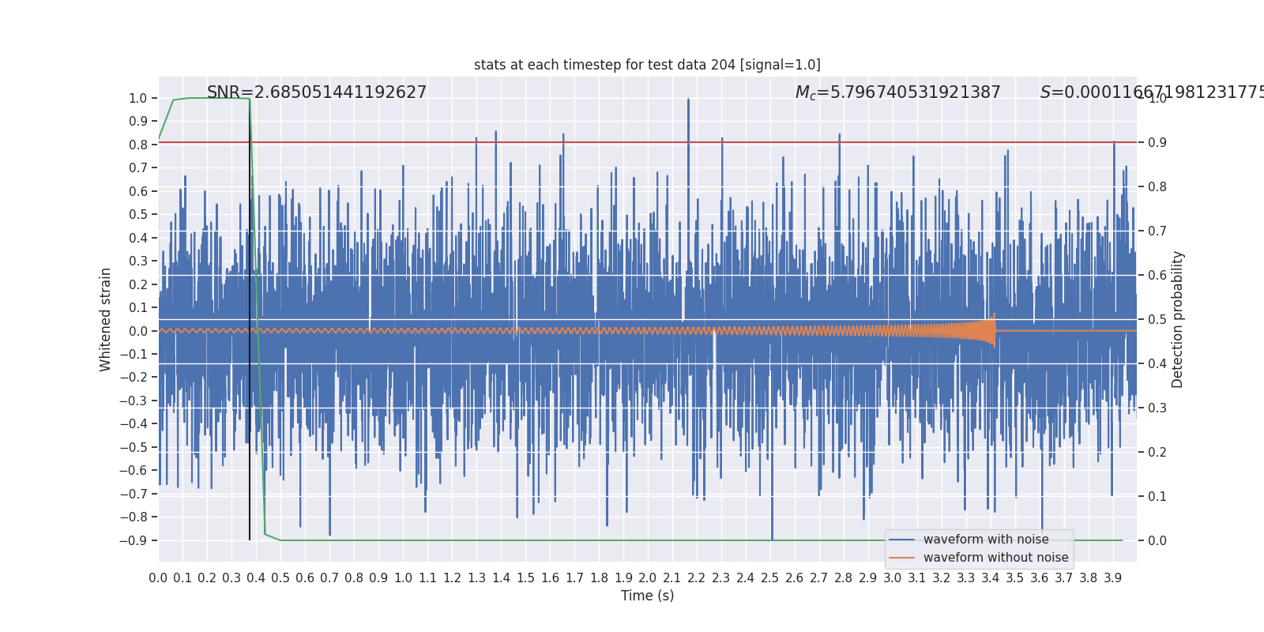Click the 3.4 tick on time axis
The width and height of the screenshot is (1264, 632).
click(991, 578)
